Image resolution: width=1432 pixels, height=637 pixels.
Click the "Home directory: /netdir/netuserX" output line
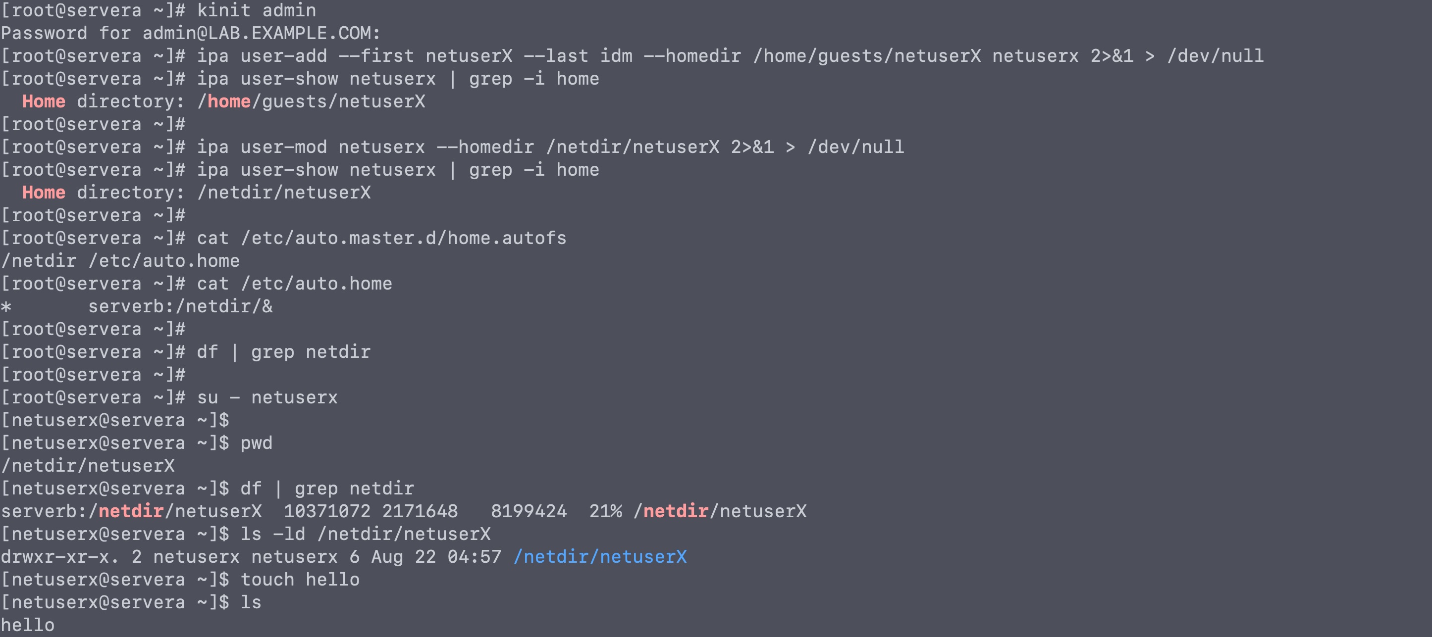click(x=196, y=192)
